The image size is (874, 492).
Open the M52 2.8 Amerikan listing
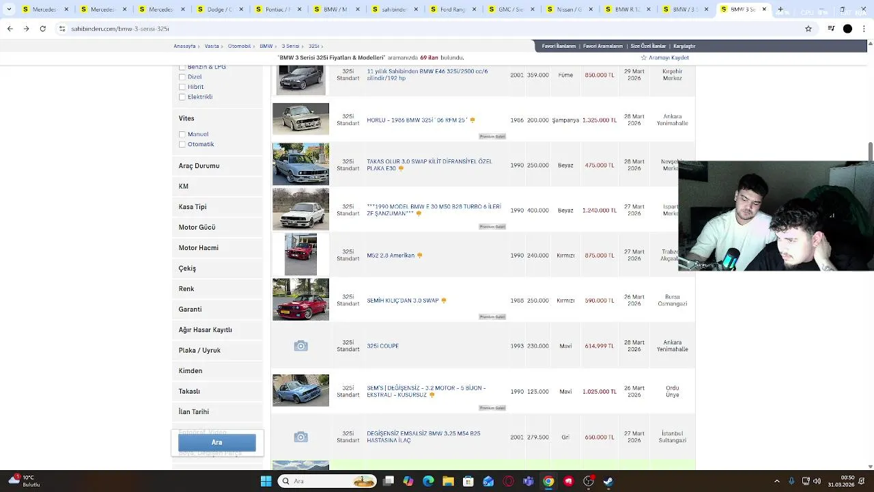391,256
